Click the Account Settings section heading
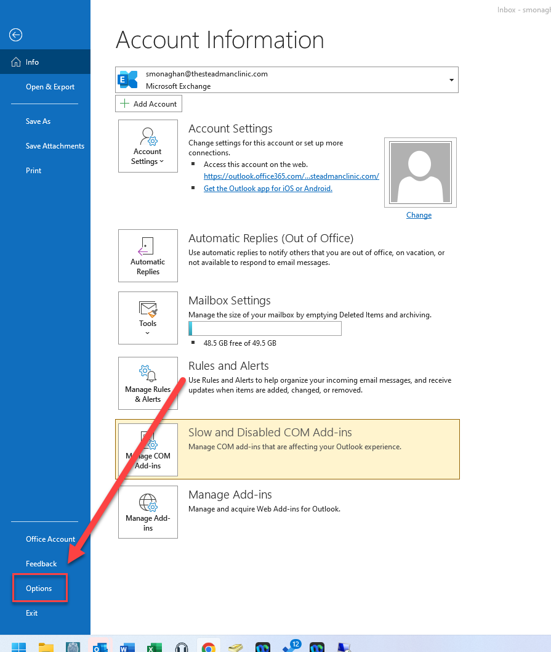 pyautogui.click(x=231, y=128)
